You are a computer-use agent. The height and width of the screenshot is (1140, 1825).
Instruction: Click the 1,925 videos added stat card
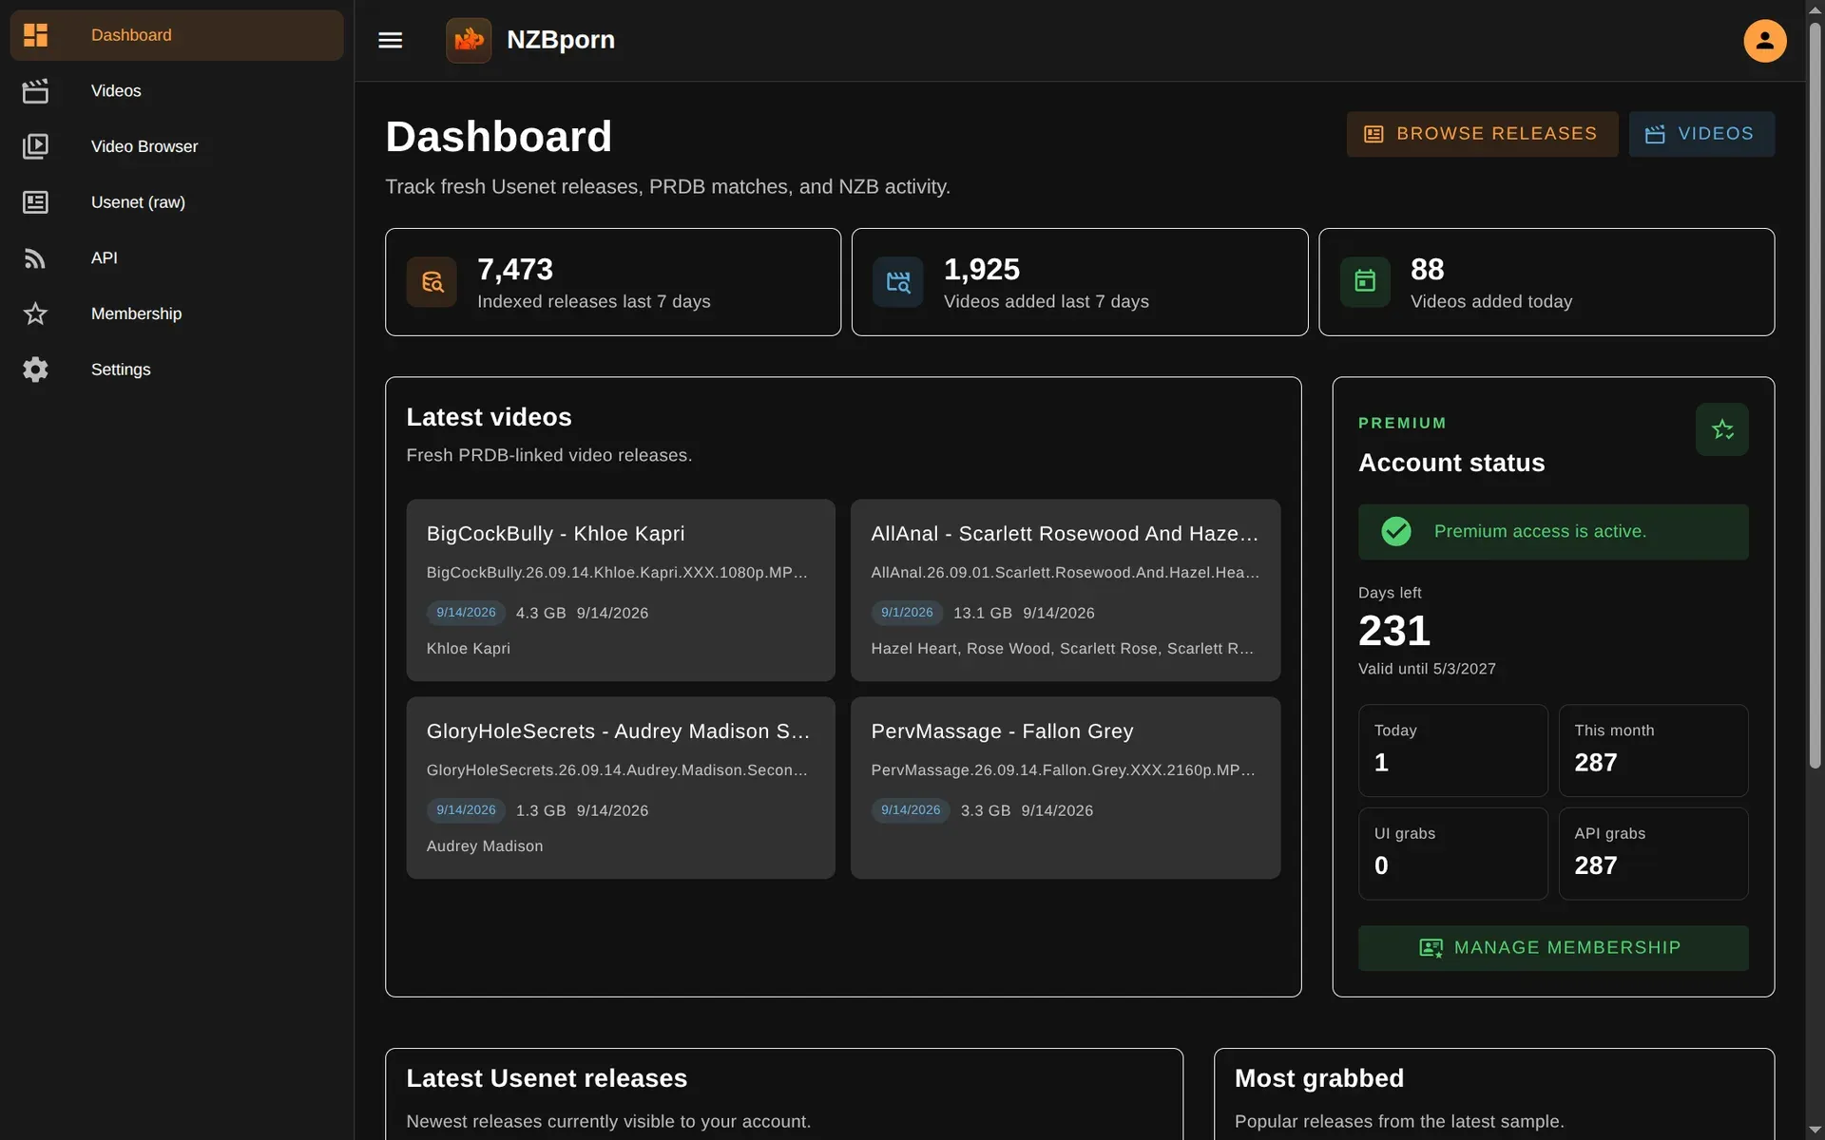(1080, 282)
